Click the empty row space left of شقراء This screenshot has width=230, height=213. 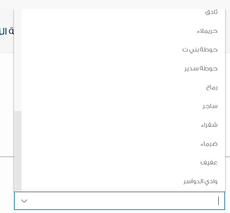pos(113,125)
